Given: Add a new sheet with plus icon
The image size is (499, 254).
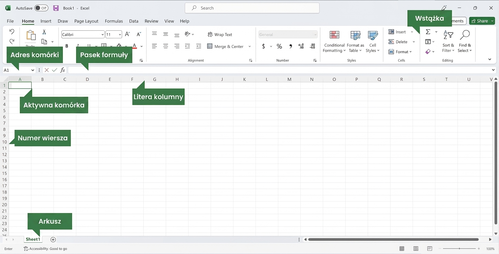Looking at the screenshot, I should coord(53,240).
